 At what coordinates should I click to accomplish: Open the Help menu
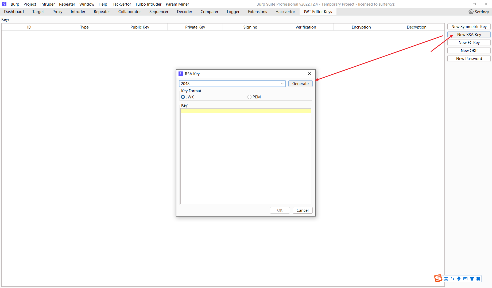[x=103, y=4]
